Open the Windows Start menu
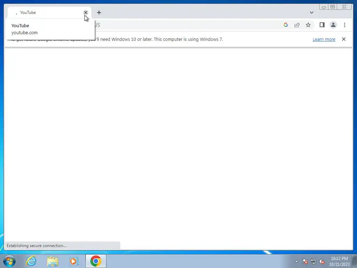This screenshot has width=357, height=268. (x=9, y=261)
